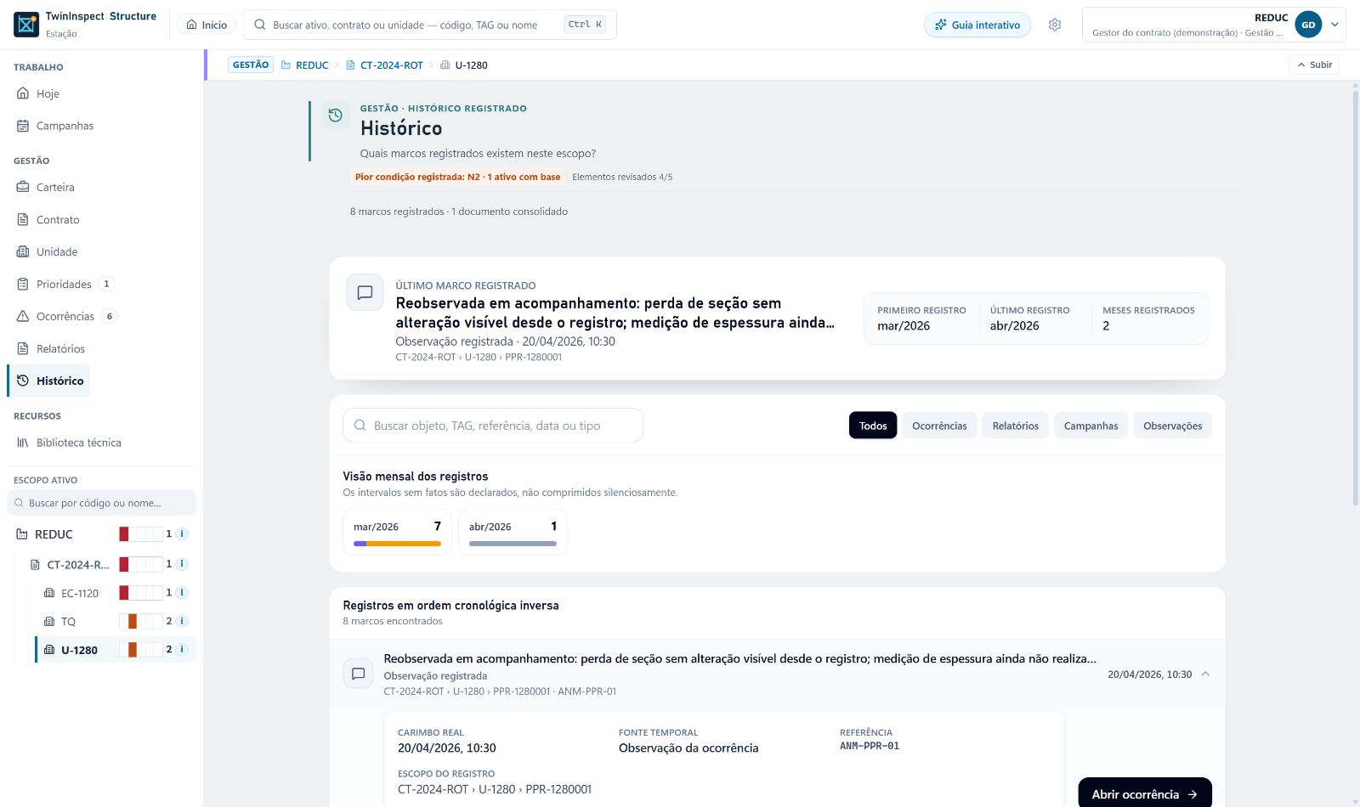Click the REDUC condition color bar
Screen dimensions: 1360x807
coord(141,534)
